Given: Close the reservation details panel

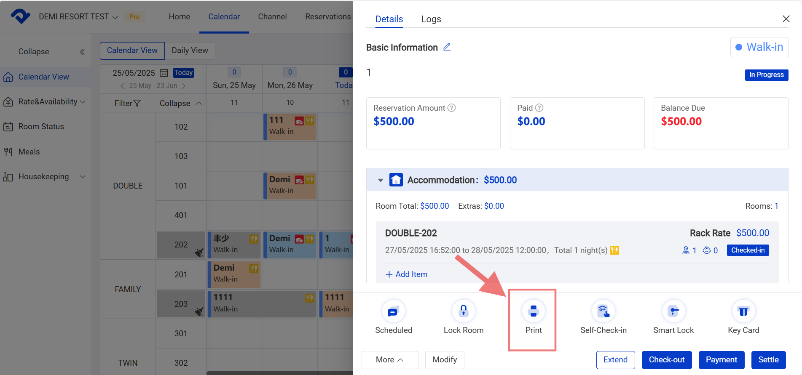Looking at the screenshot, I should tap(786, 19).
